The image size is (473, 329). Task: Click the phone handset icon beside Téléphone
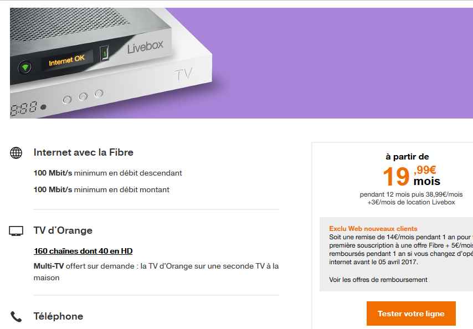click(x=16, y=316)
